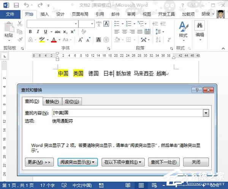Open the dialog help question button
Image resolution: width=228 pixels, height=189 pixels.
197,90
